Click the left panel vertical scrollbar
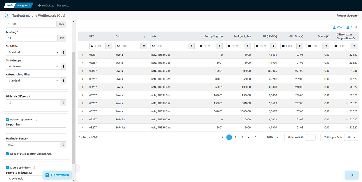The image size is (362, 182). (x=74, y=107)
